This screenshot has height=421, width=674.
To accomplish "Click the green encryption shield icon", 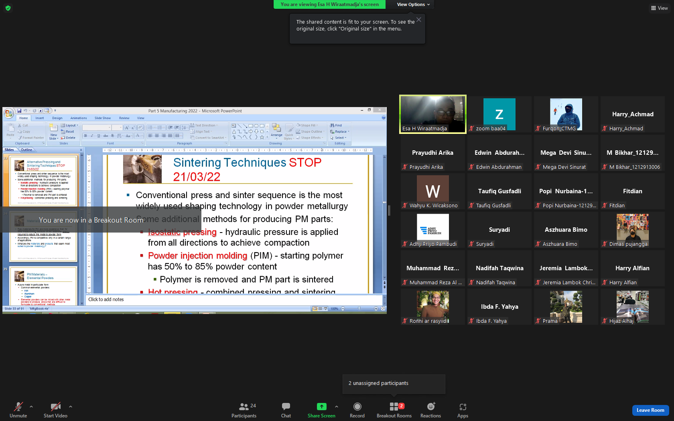I will [x=8, y=8].
